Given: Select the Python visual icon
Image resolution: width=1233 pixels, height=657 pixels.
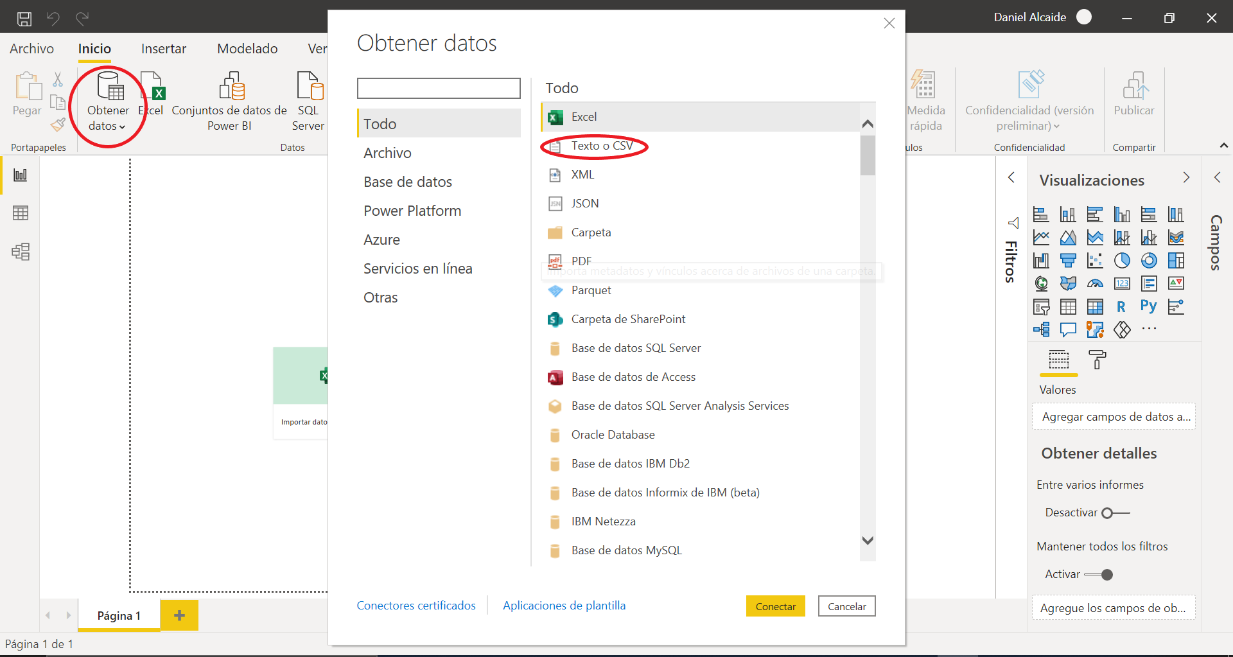Looking at the screenshot, I should (1149, 306).
